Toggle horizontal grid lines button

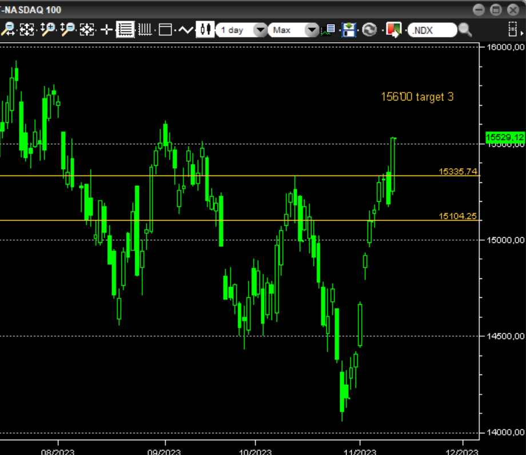click(125, 30)
